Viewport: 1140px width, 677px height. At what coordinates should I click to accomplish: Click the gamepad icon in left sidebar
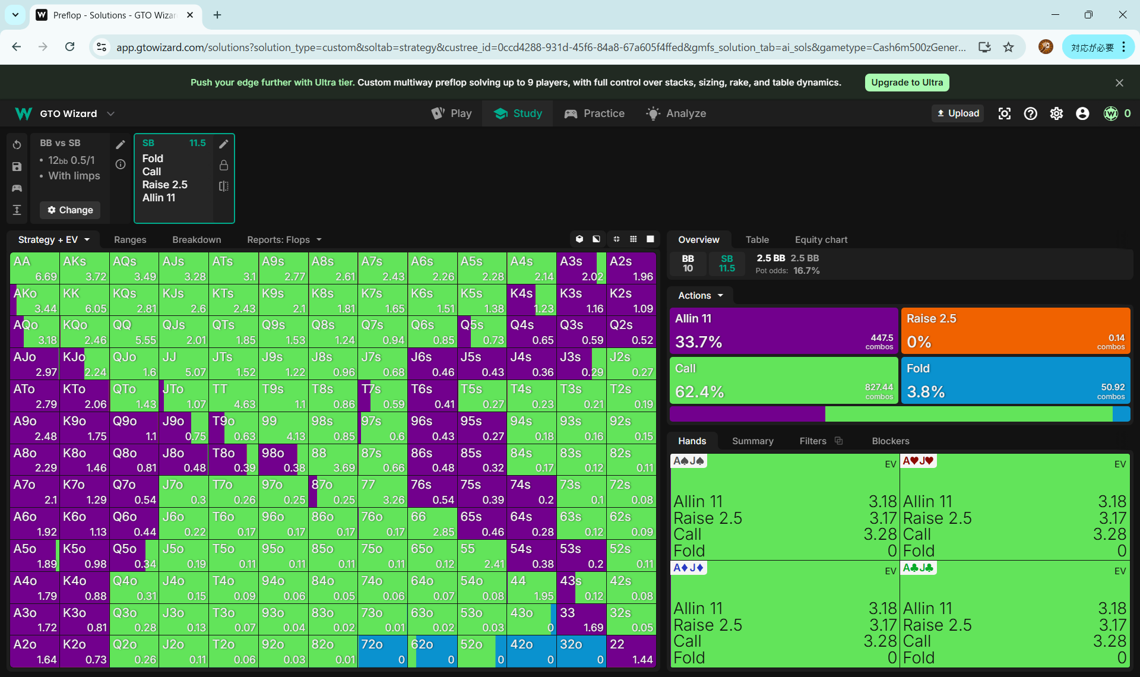point(17,188)
